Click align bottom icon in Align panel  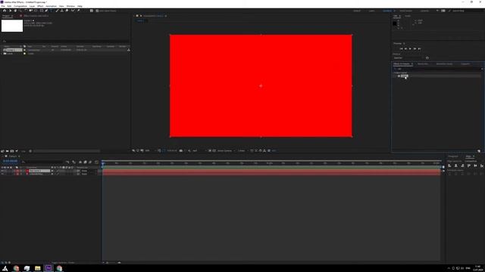pyautogui.click(x=482, y=165)
